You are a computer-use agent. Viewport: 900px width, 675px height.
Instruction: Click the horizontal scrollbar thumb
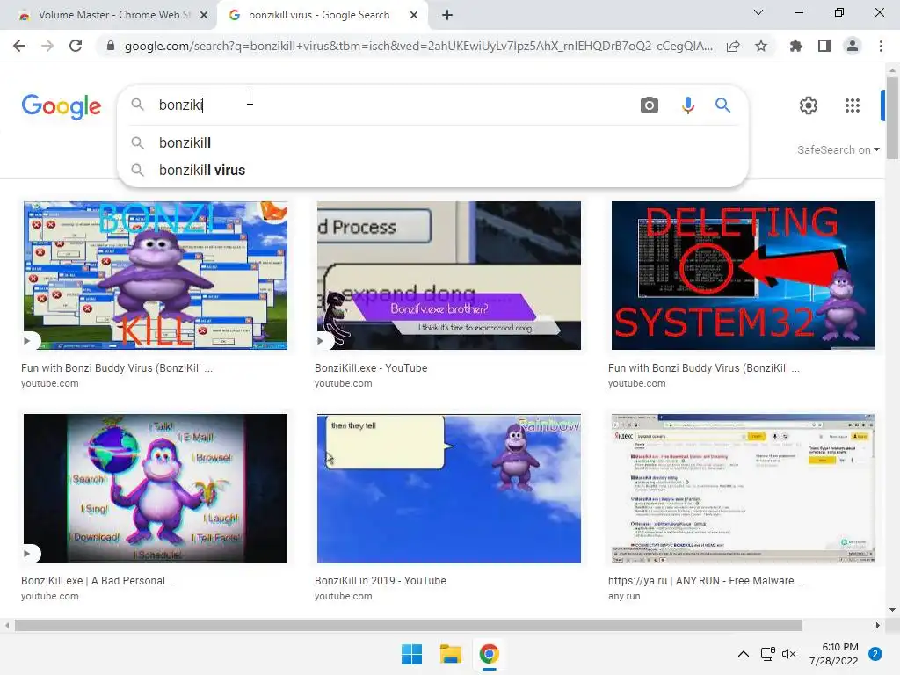pos(409,625)
